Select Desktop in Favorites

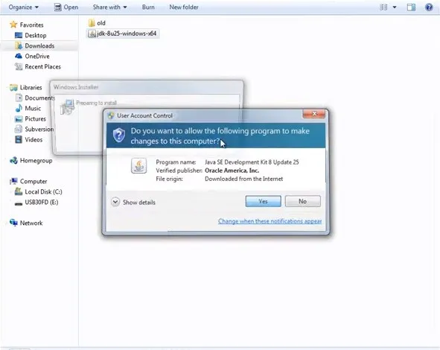pos(35,35)
